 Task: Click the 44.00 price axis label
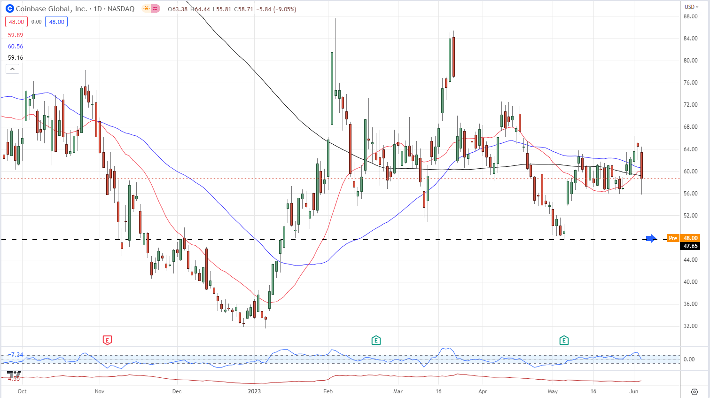(691, 260)
